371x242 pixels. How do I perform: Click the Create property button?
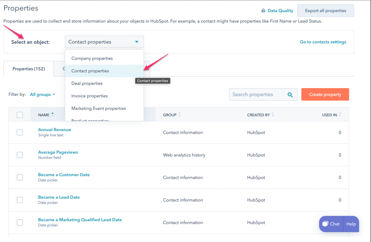pos(325,95)
